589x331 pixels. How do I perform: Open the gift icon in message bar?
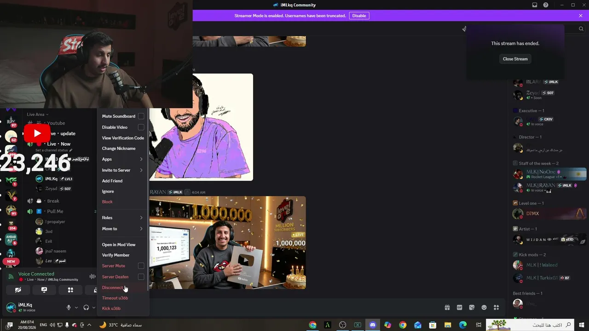point(447,308)
